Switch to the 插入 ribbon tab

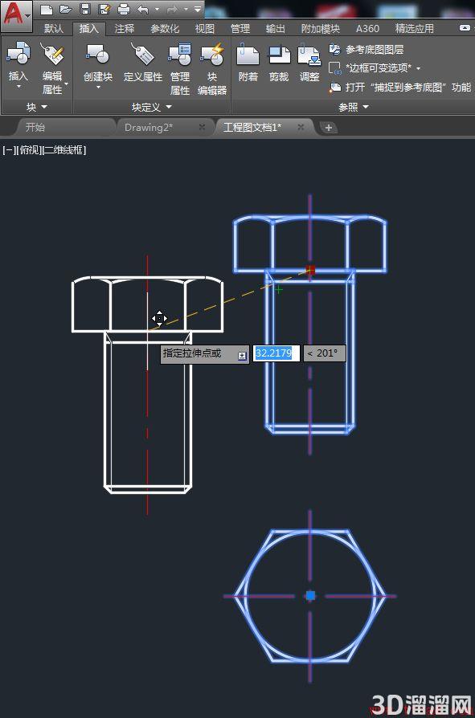coord(89,28)
